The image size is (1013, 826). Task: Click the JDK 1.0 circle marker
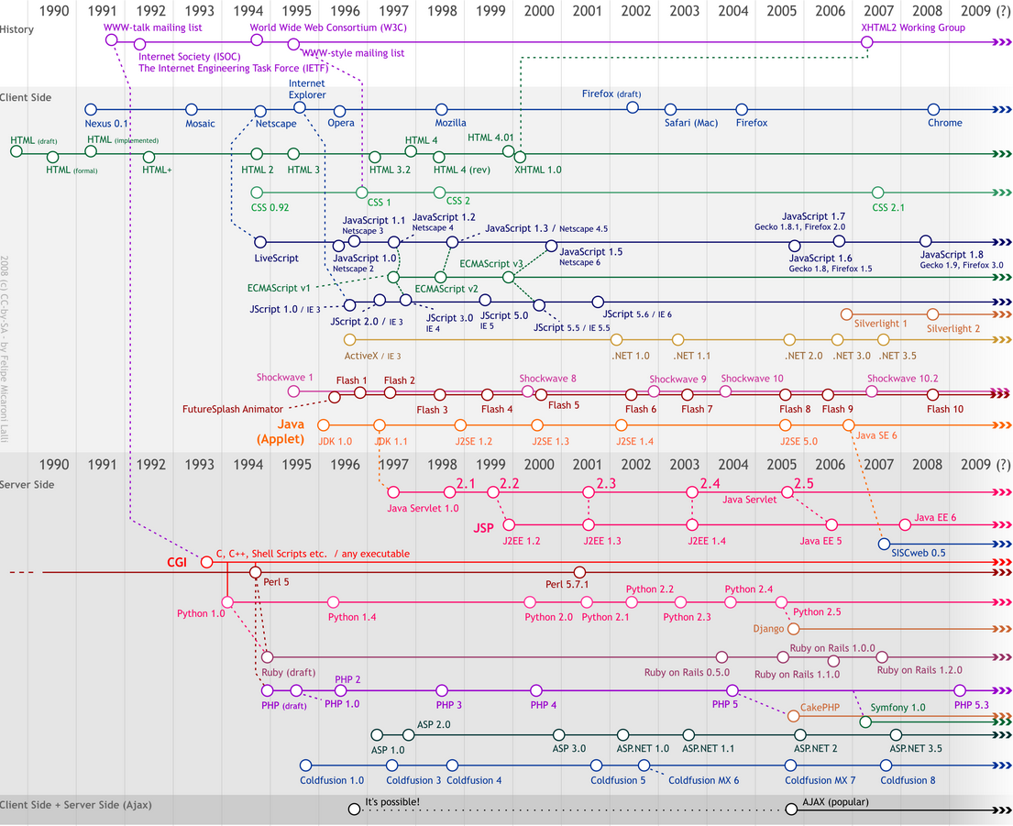(324, 425)
